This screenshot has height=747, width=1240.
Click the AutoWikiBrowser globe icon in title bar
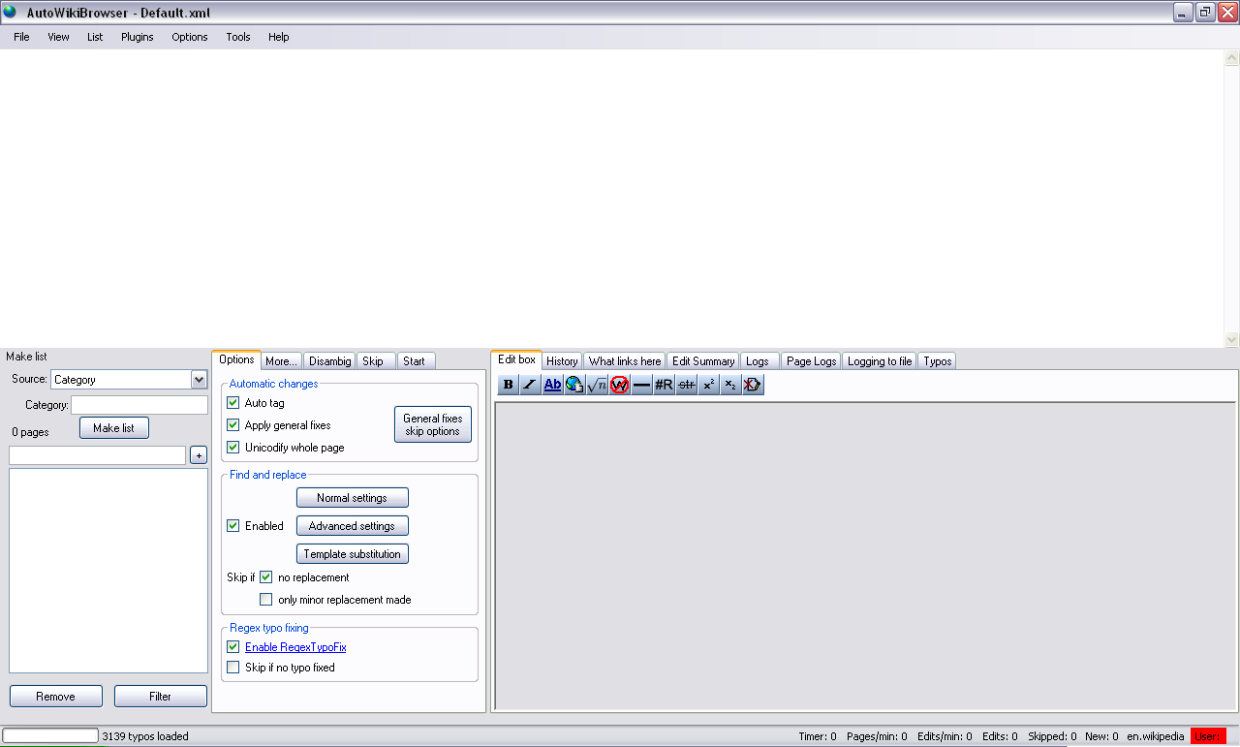(10, 12)
